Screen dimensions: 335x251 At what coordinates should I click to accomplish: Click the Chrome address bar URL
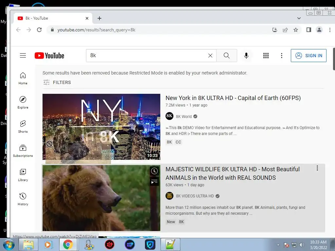pyautogui.click(x=97, y=30)
